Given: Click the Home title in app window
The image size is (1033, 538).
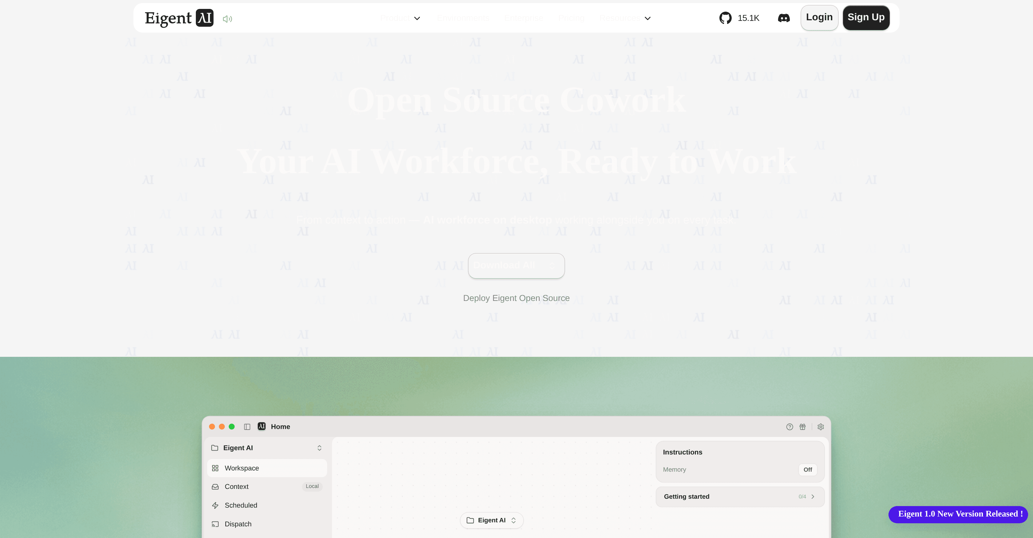Looking at the screenshot, I should coord(280,427).
